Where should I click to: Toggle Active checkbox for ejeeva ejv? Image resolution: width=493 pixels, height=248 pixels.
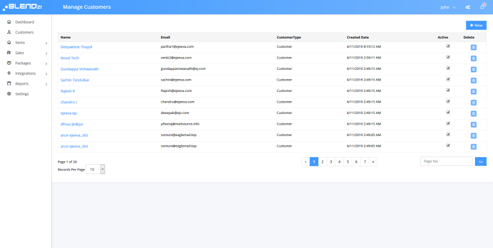[x=448, y=112]
